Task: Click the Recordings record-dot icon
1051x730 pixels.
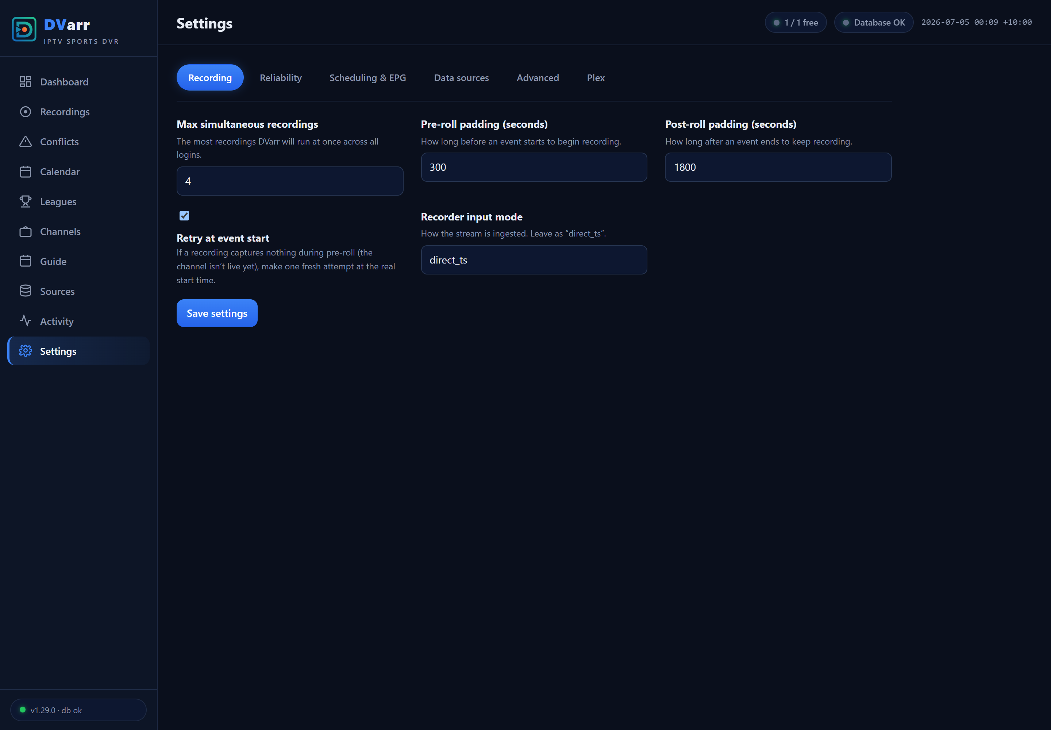Action: [26, 112]
